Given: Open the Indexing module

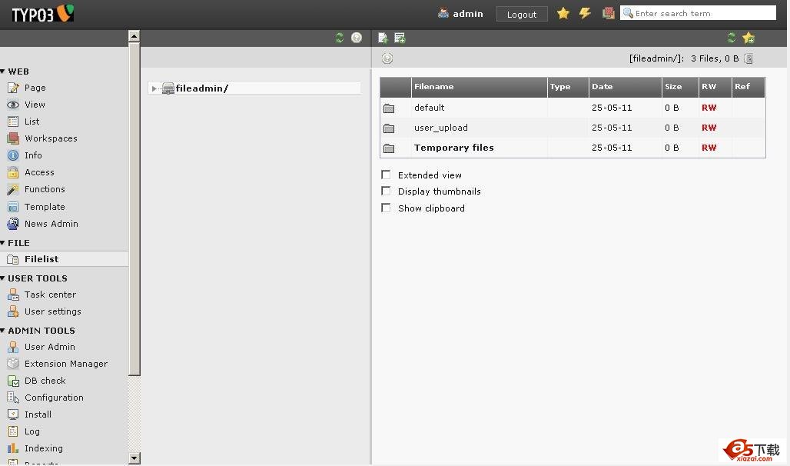Looking at the screenshot, I should (x=44, y=448).
